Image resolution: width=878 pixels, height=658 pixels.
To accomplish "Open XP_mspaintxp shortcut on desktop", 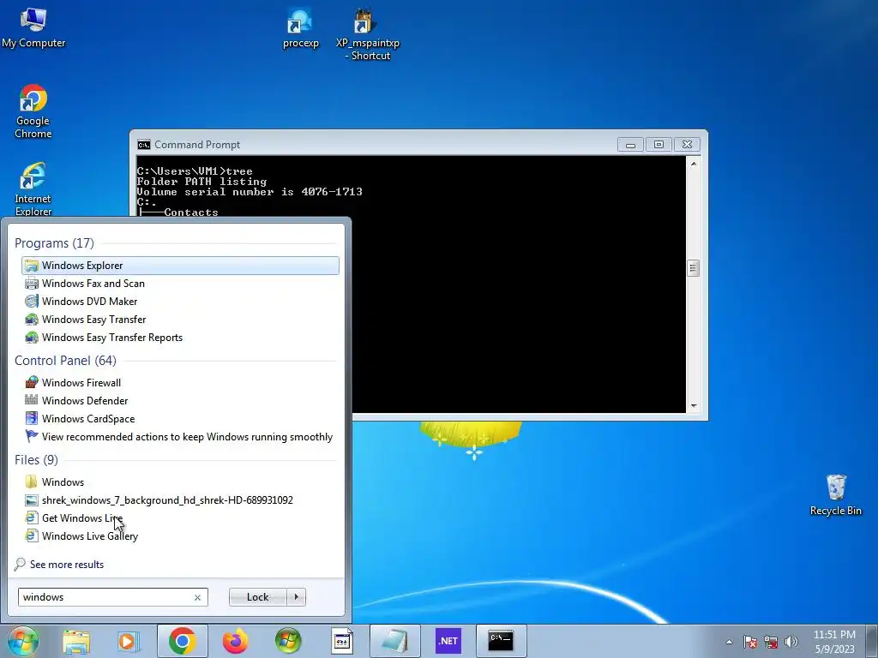I will pyautogui.click(x=367, y=34).
